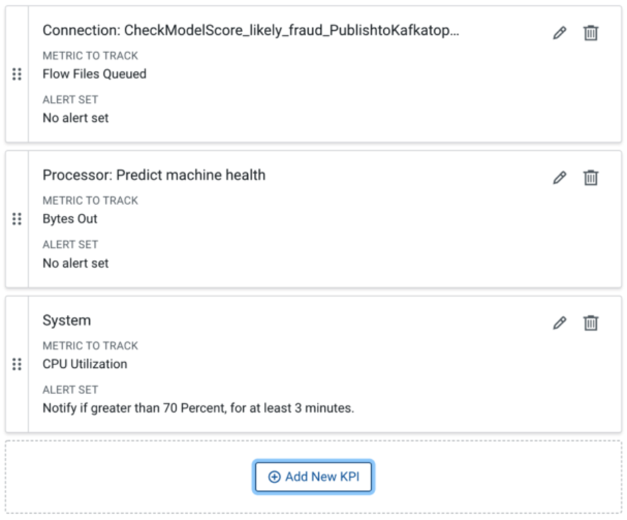
Task: Edit the System CPU Utilization KPI
Action: coord(559,323)
